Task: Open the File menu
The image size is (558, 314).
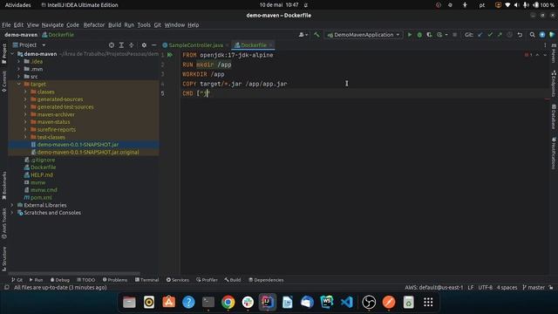Action: point(6,25)
